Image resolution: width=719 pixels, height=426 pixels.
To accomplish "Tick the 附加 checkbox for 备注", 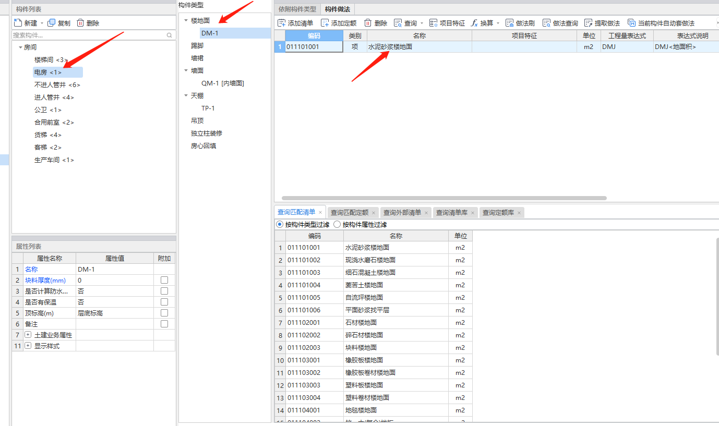I will (x=164, y=324).
